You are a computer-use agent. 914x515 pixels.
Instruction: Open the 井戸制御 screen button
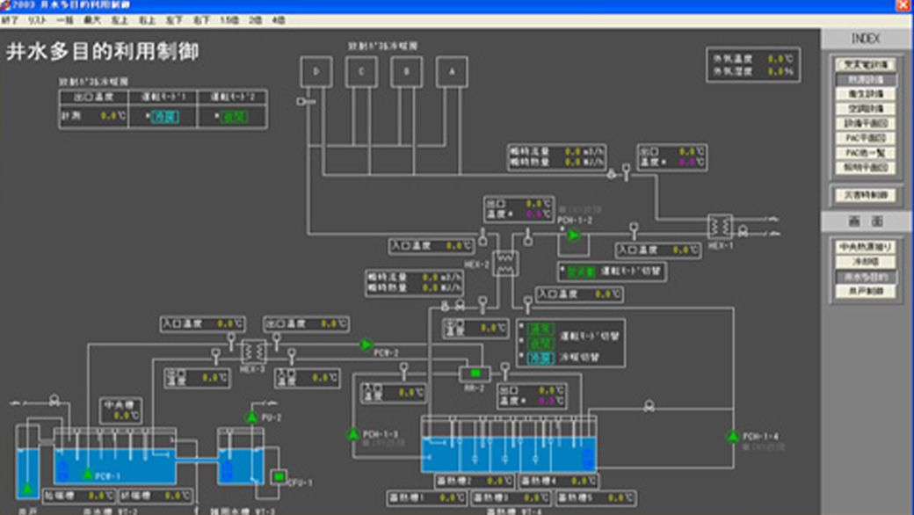click(865, 292)
